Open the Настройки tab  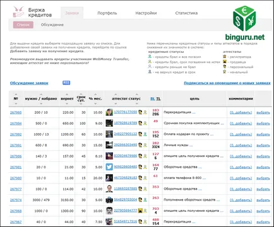(146, 13)
